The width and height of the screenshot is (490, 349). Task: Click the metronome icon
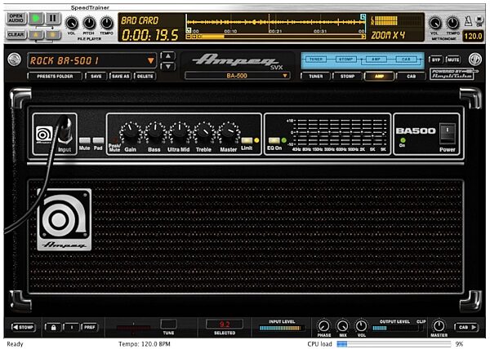pos(468,21)
